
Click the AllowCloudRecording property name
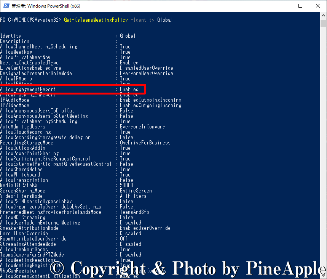(x=25, y=132)
